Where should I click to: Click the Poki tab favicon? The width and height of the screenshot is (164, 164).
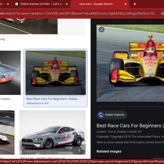(17, 4)
